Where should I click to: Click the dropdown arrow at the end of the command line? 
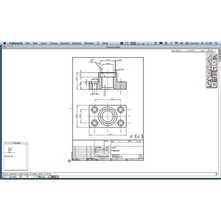[x=217, y=174]
